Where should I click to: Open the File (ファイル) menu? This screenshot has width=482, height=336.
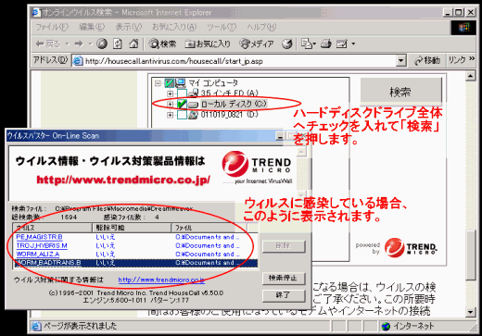coord(52,27)
